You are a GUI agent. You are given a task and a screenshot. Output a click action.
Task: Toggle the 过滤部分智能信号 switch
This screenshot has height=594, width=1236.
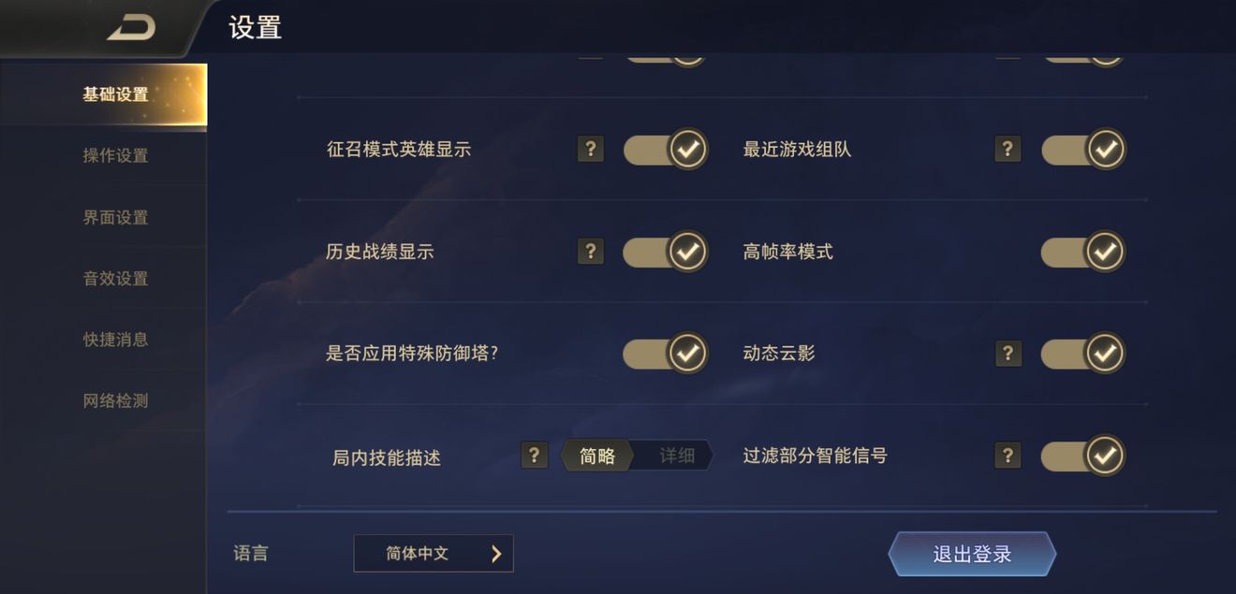tap(1083, 455)
